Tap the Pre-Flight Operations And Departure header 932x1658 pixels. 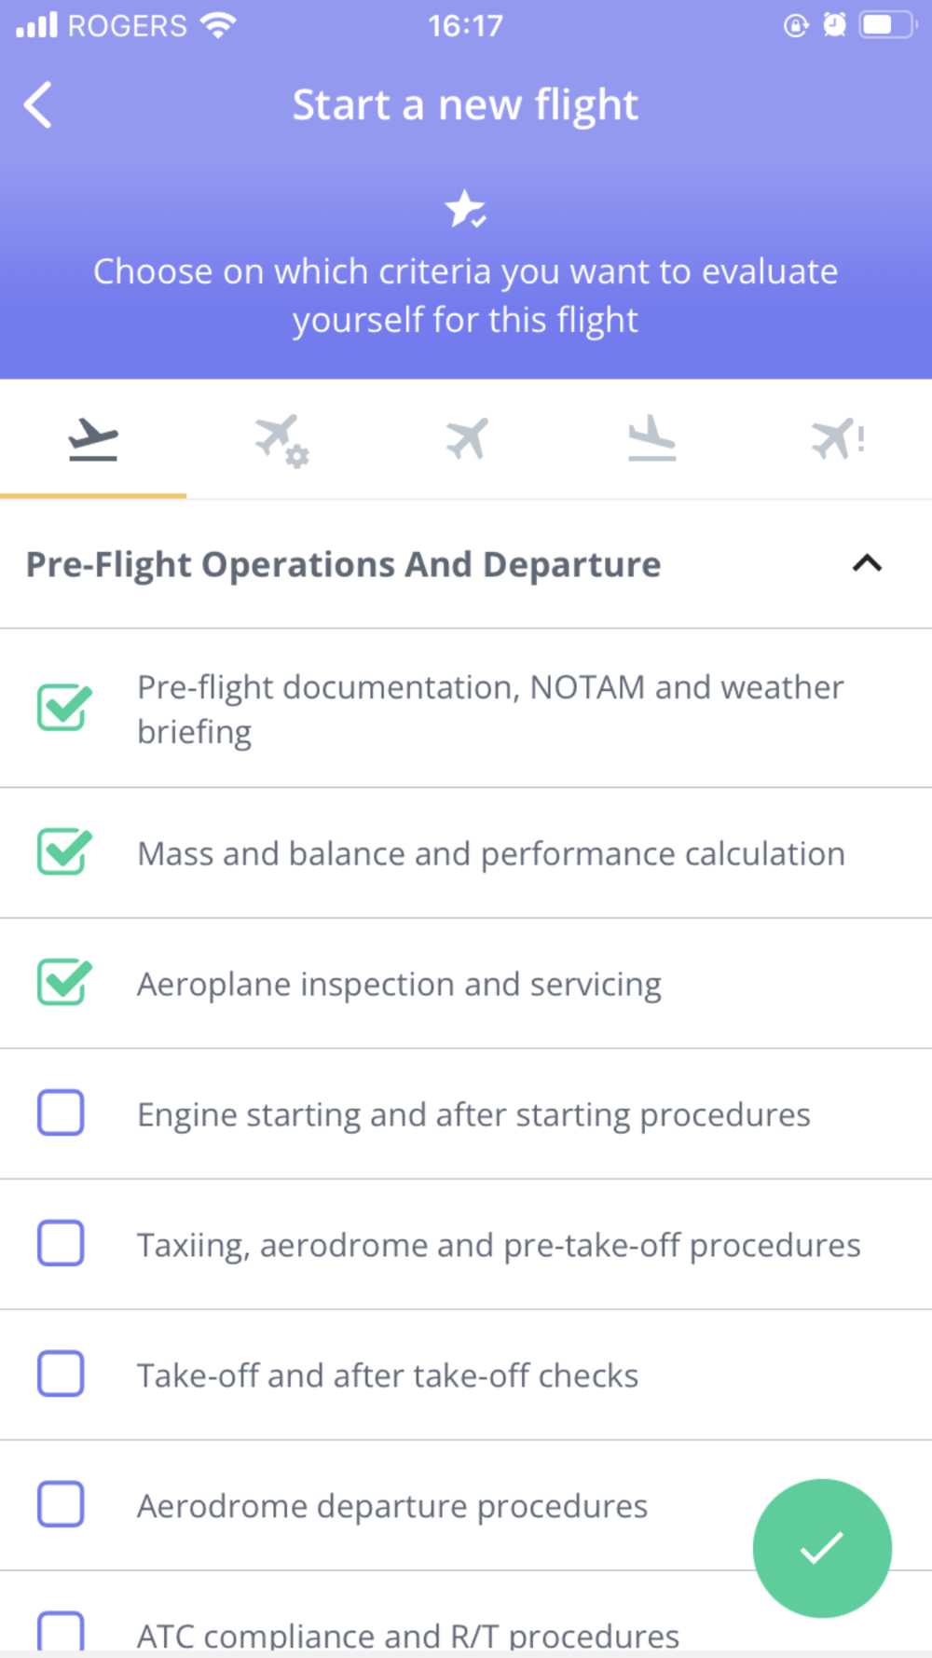(343, 564)
